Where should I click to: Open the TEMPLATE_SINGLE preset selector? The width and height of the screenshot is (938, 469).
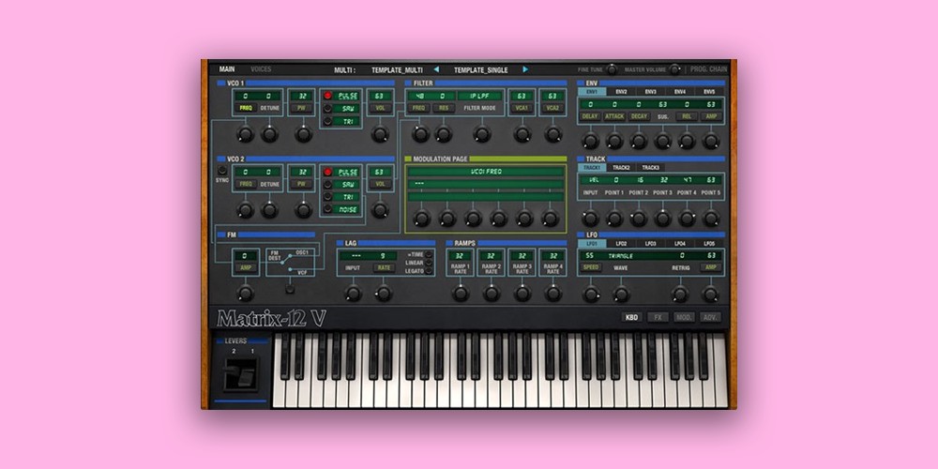coord(480,69)
